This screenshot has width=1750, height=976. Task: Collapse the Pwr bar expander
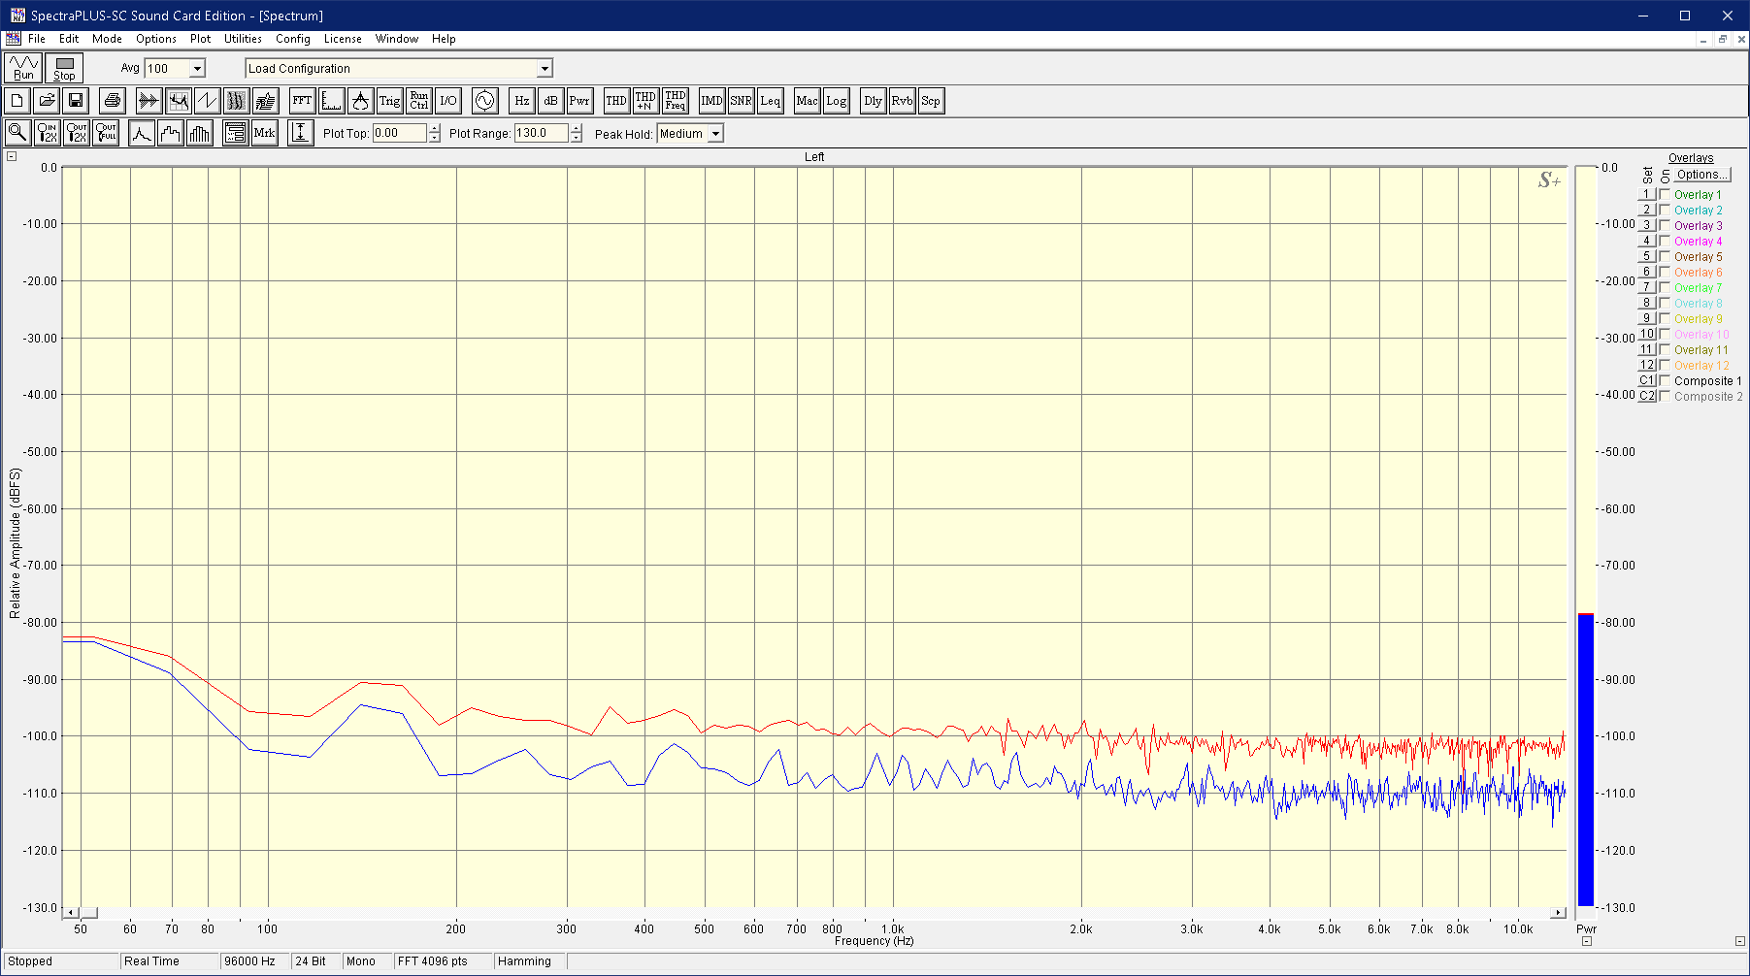click(x=1586, y=941)
